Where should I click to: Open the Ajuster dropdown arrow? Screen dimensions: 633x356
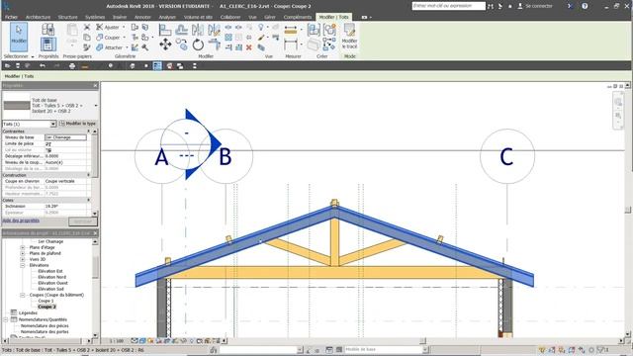click(x=124, y=27)
